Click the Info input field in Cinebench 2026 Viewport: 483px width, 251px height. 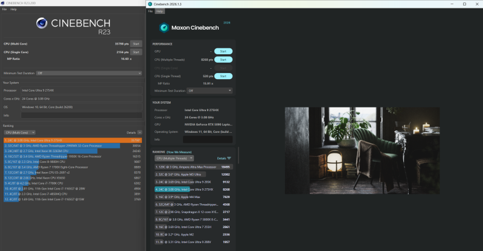pos(208,139)
